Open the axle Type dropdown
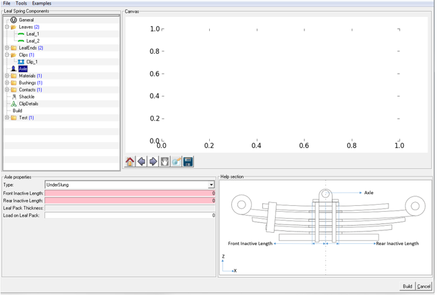Viewport: 437px width, 296px height. click(x=211, y=185)
